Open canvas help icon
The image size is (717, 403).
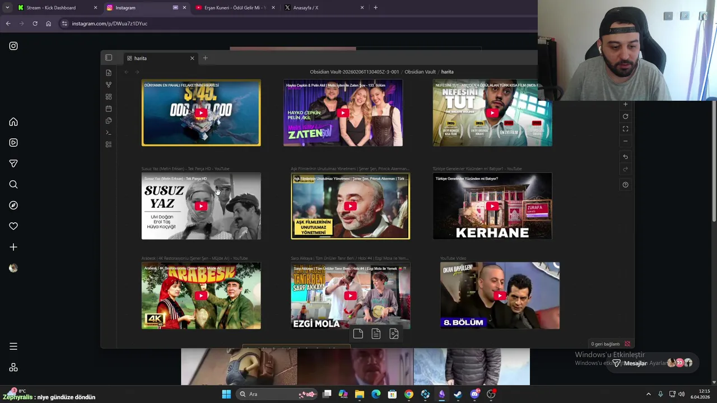[x=626, y=185]
